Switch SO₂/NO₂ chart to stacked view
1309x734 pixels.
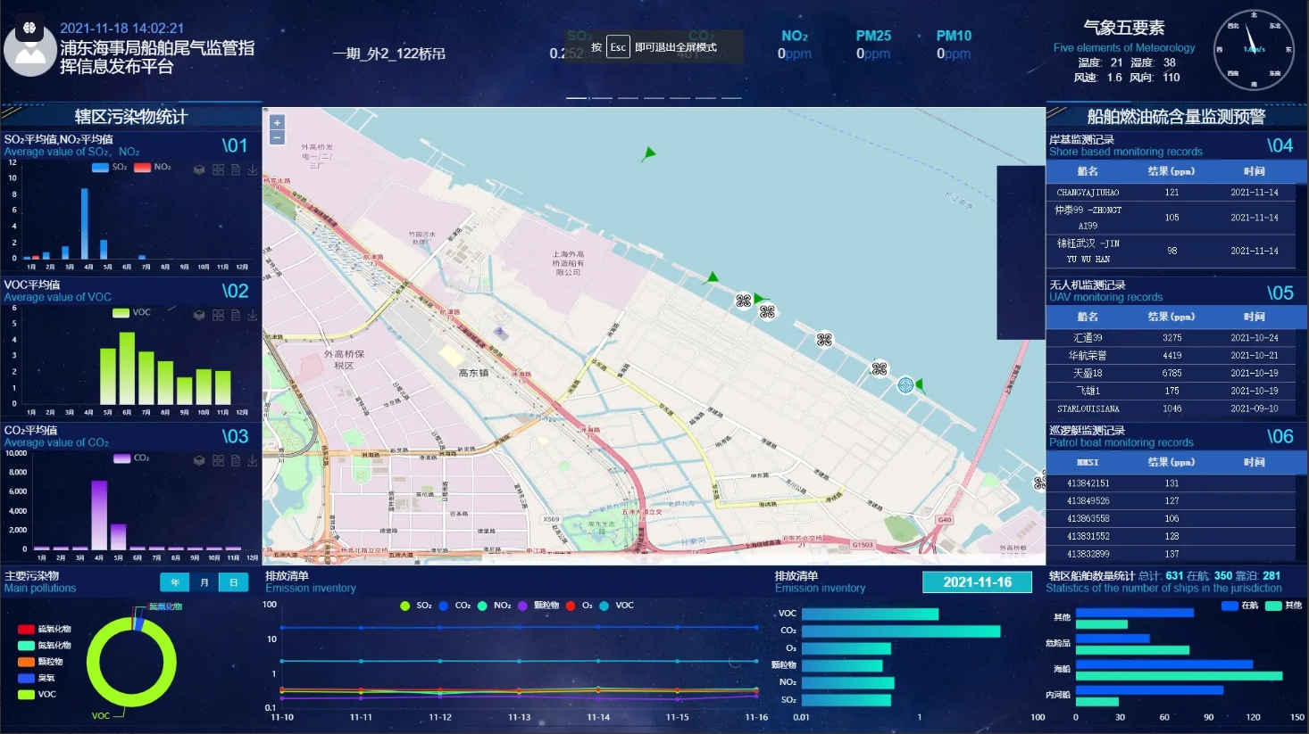[199, 169]
